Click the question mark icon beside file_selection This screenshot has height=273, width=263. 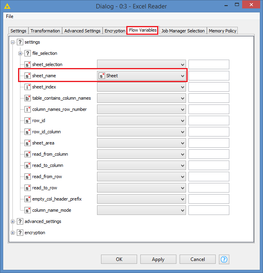click(x=28, y=53)
